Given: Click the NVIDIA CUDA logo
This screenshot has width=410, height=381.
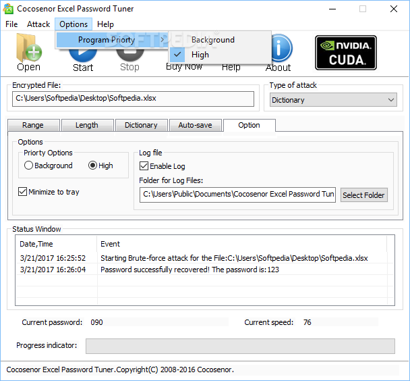Looking at the screenshot, I should 346,53.
